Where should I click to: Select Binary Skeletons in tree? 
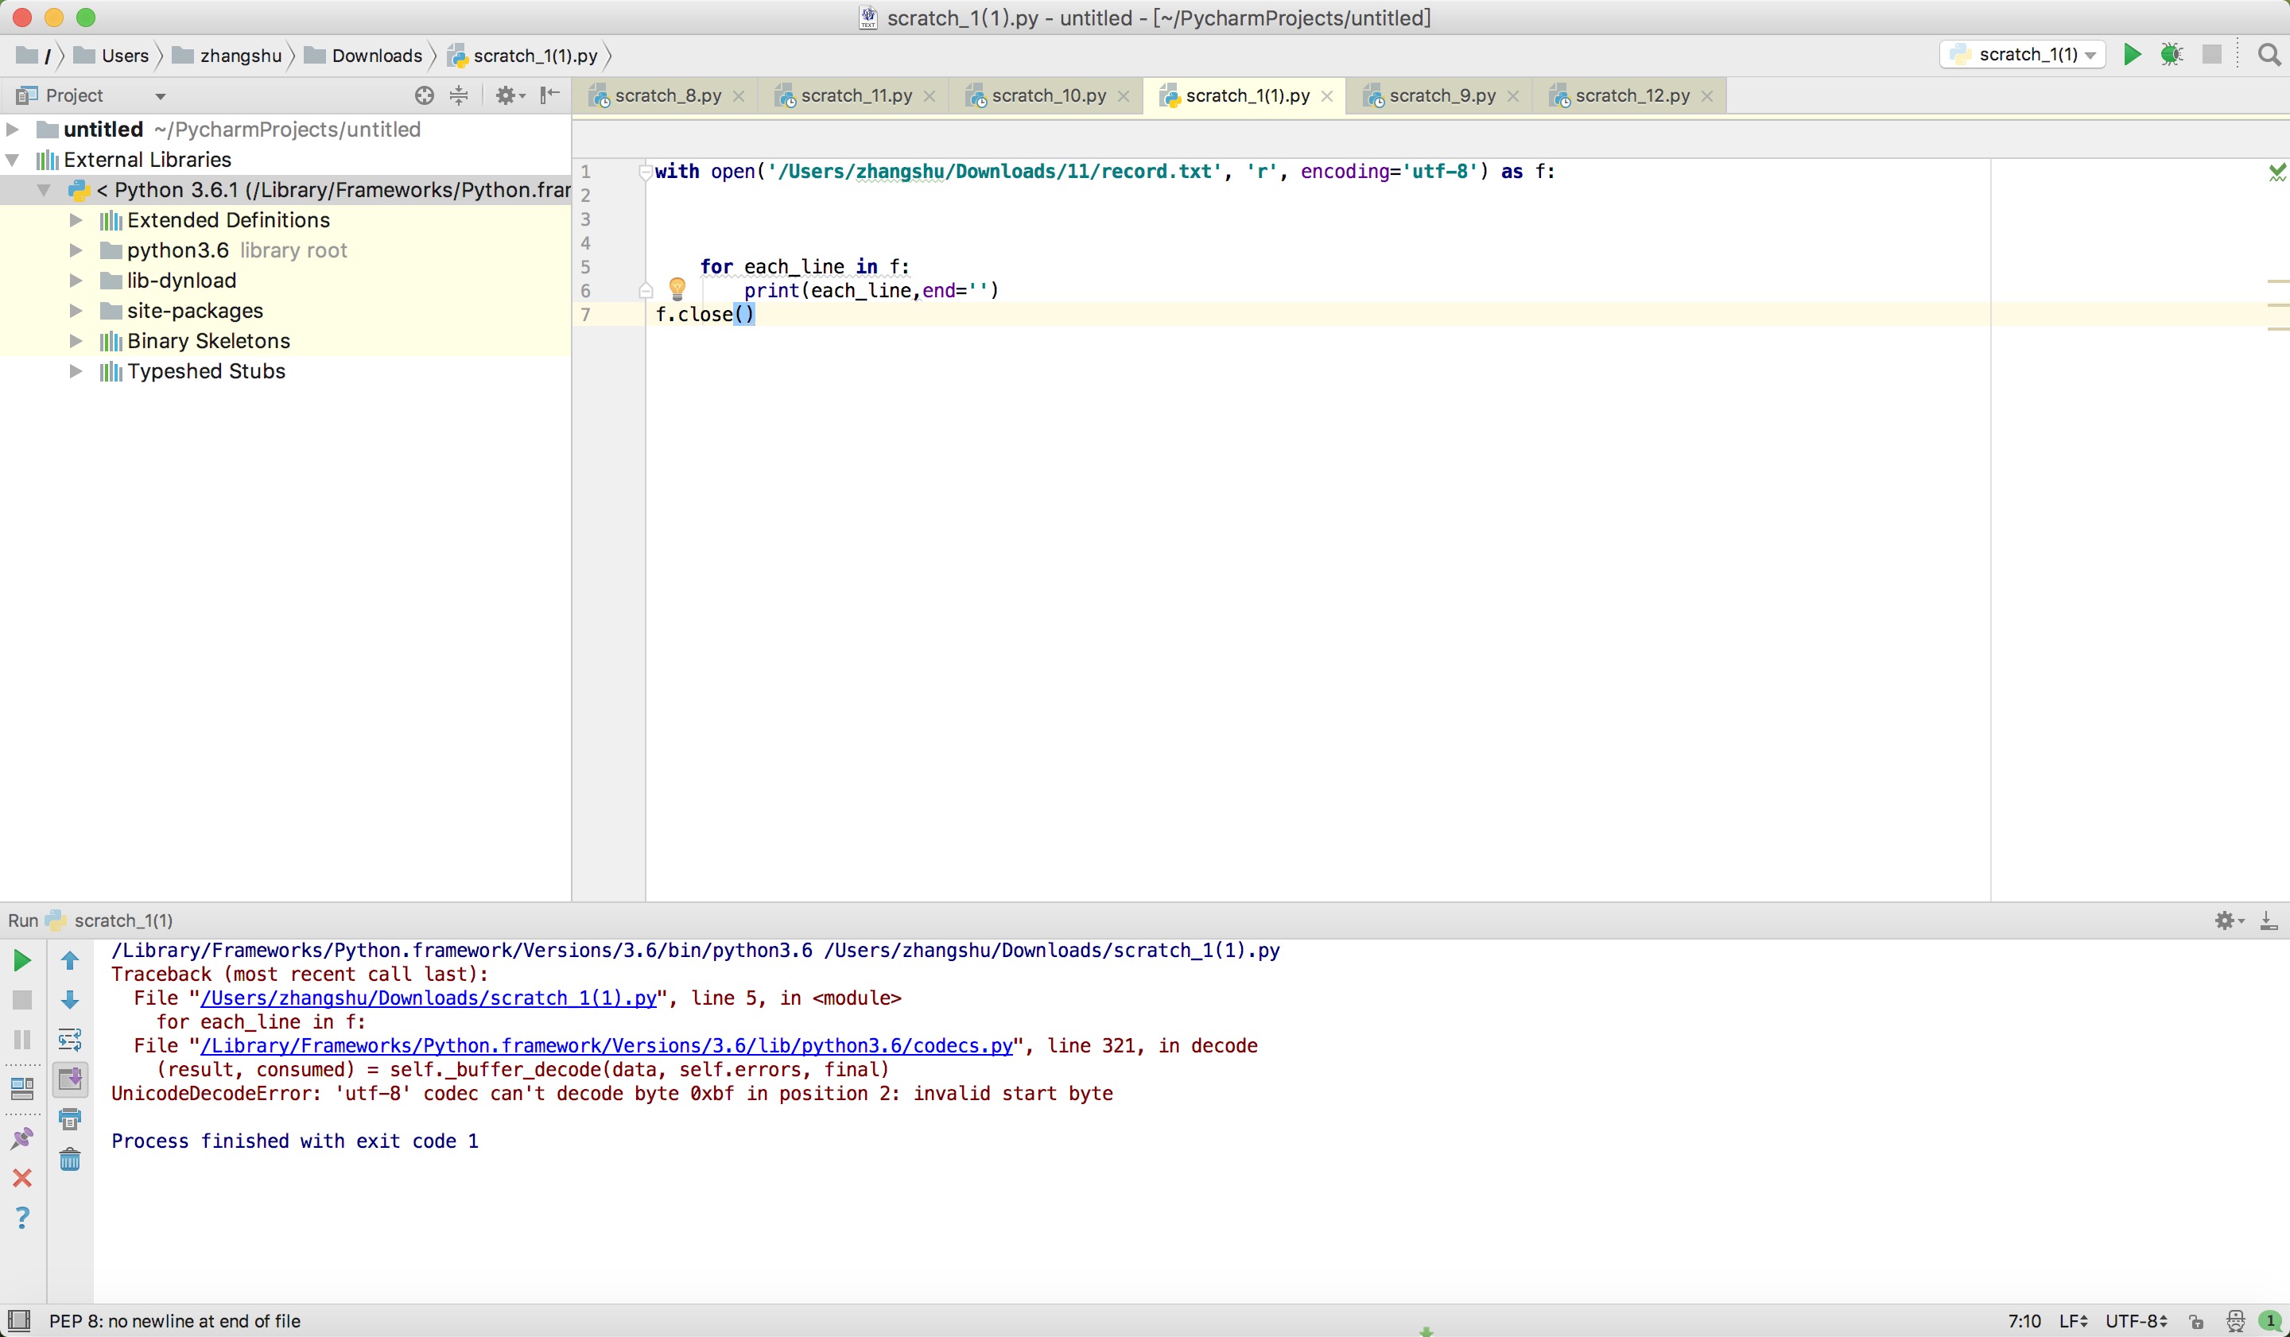click(x=209, y=340)
